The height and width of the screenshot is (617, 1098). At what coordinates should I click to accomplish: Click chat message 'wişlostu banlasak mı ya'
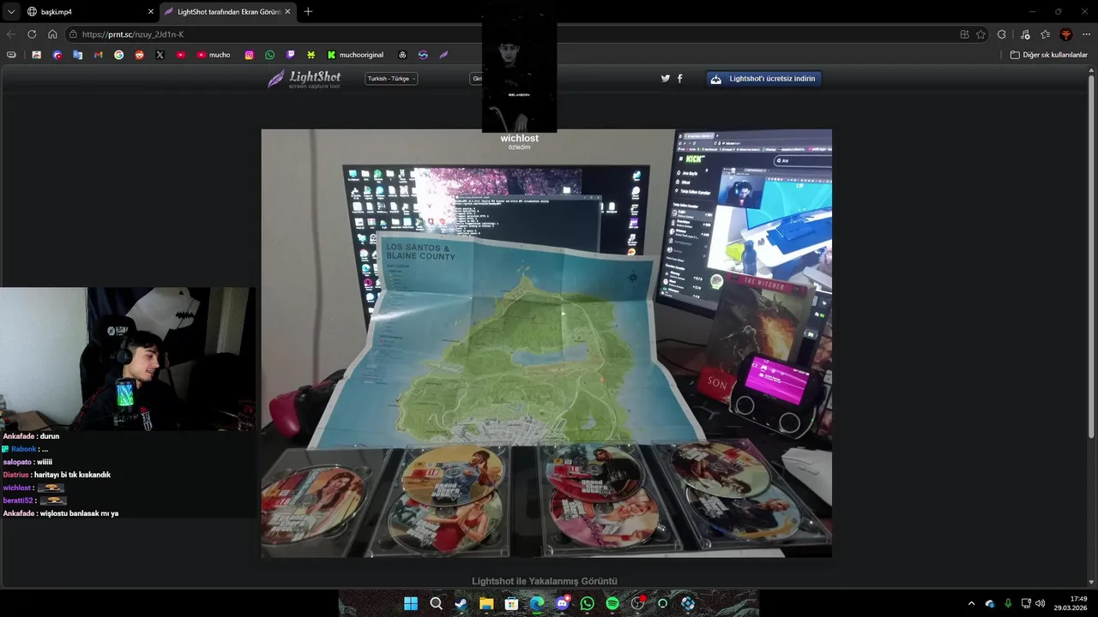(79, 513)
